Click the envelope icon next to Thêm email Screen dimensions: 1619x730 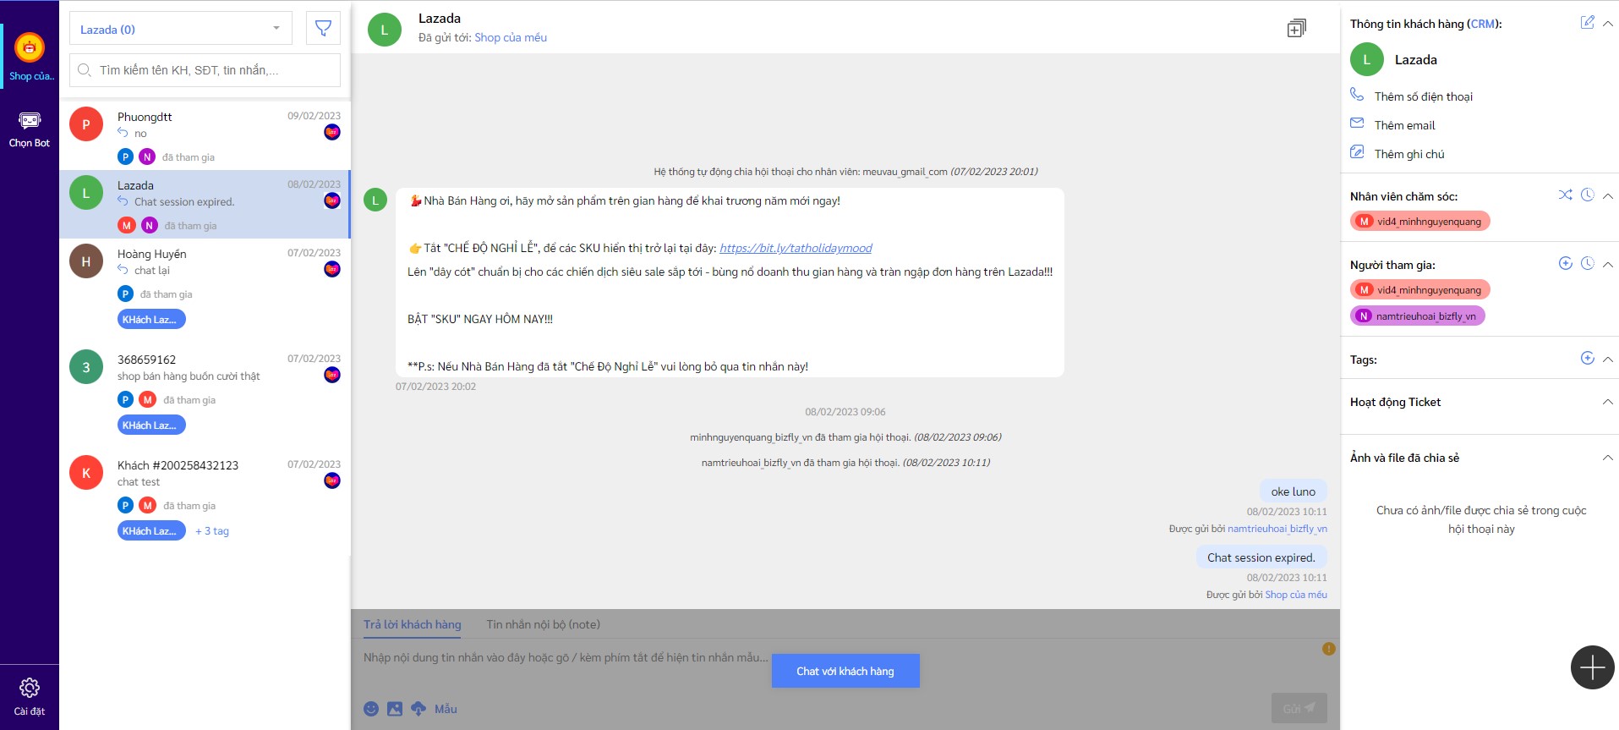(1357, 123)
